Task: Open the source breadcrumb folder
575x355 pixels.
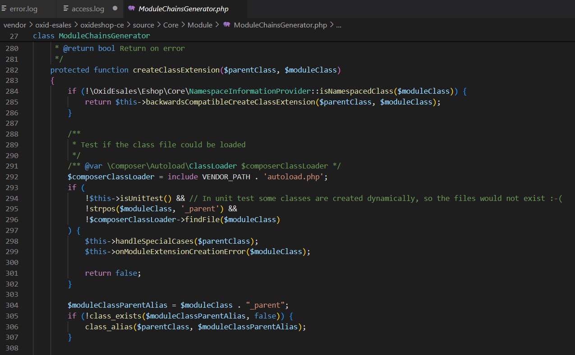Action: pos(143,25)
